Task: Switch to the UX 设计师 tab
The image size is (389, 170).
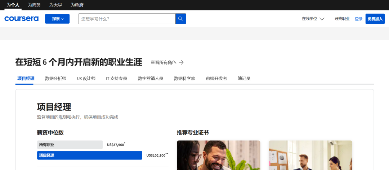Action: tap(86, 79)
